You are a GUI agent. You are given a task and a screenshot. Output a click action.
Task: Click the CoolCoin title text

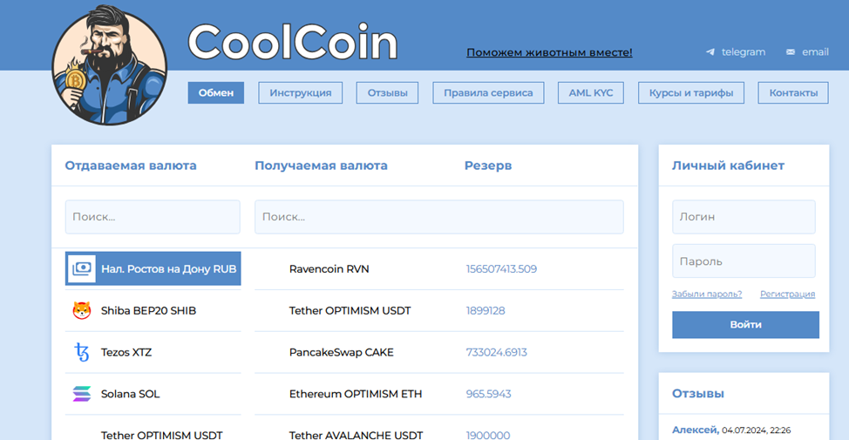point(292,42)
